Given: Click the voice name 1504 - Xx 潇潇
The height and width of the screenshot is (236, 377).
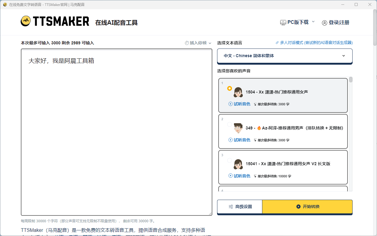Looking at the screenshot, I should coord(277,92).
